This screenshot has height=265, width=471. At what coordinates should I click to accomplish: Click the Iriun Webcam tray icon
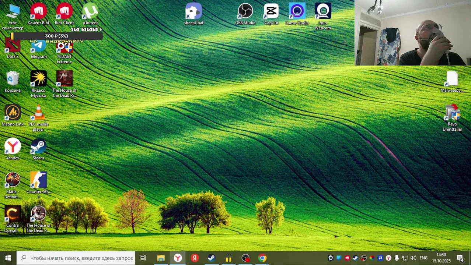pos(331,258)
